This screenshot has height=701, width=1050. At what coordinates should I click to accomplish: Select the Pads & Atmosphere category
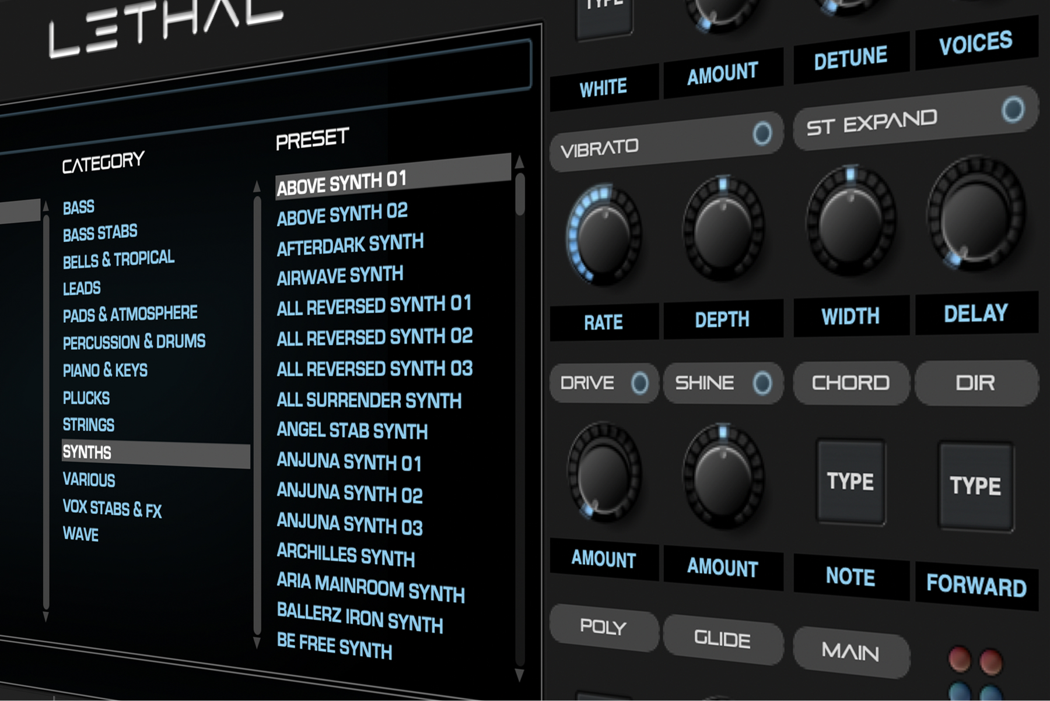(x=130, y=315)
